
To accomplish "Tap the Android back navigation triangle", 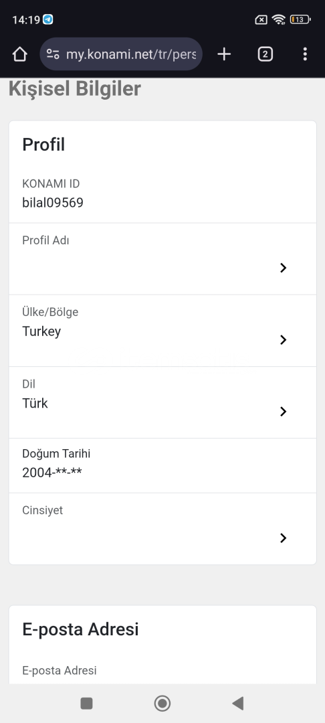I will (x=237, y=703).
